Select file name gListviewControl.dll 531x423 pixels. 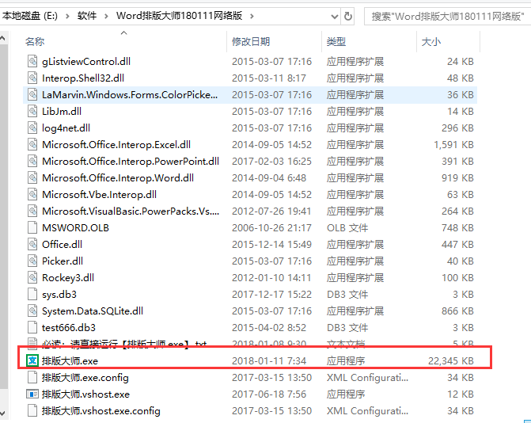(86, 61)
